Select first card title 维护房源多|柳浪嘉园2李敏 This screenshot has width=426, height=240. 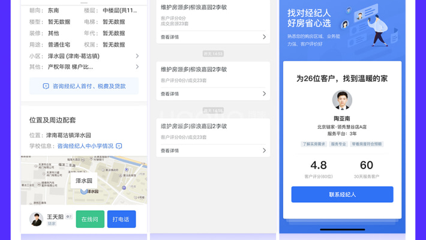(x=194, y=7)
